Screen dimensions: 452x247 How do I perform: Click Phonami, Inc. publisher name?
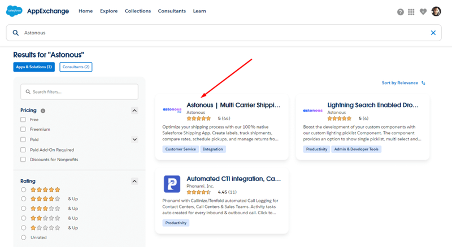tap(200, 186)
